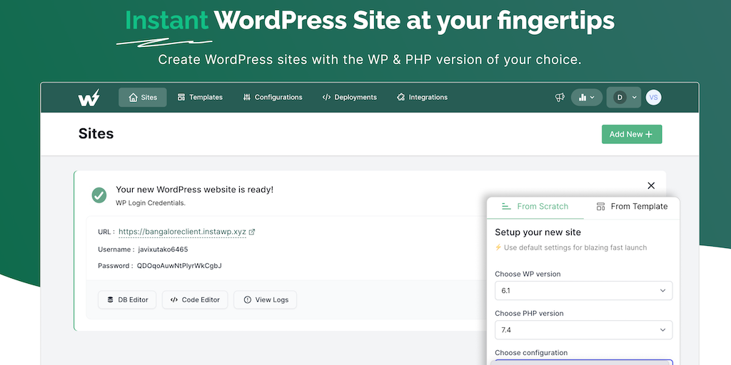
Task: Click the megaphone announcements icon
Action: 560,98
